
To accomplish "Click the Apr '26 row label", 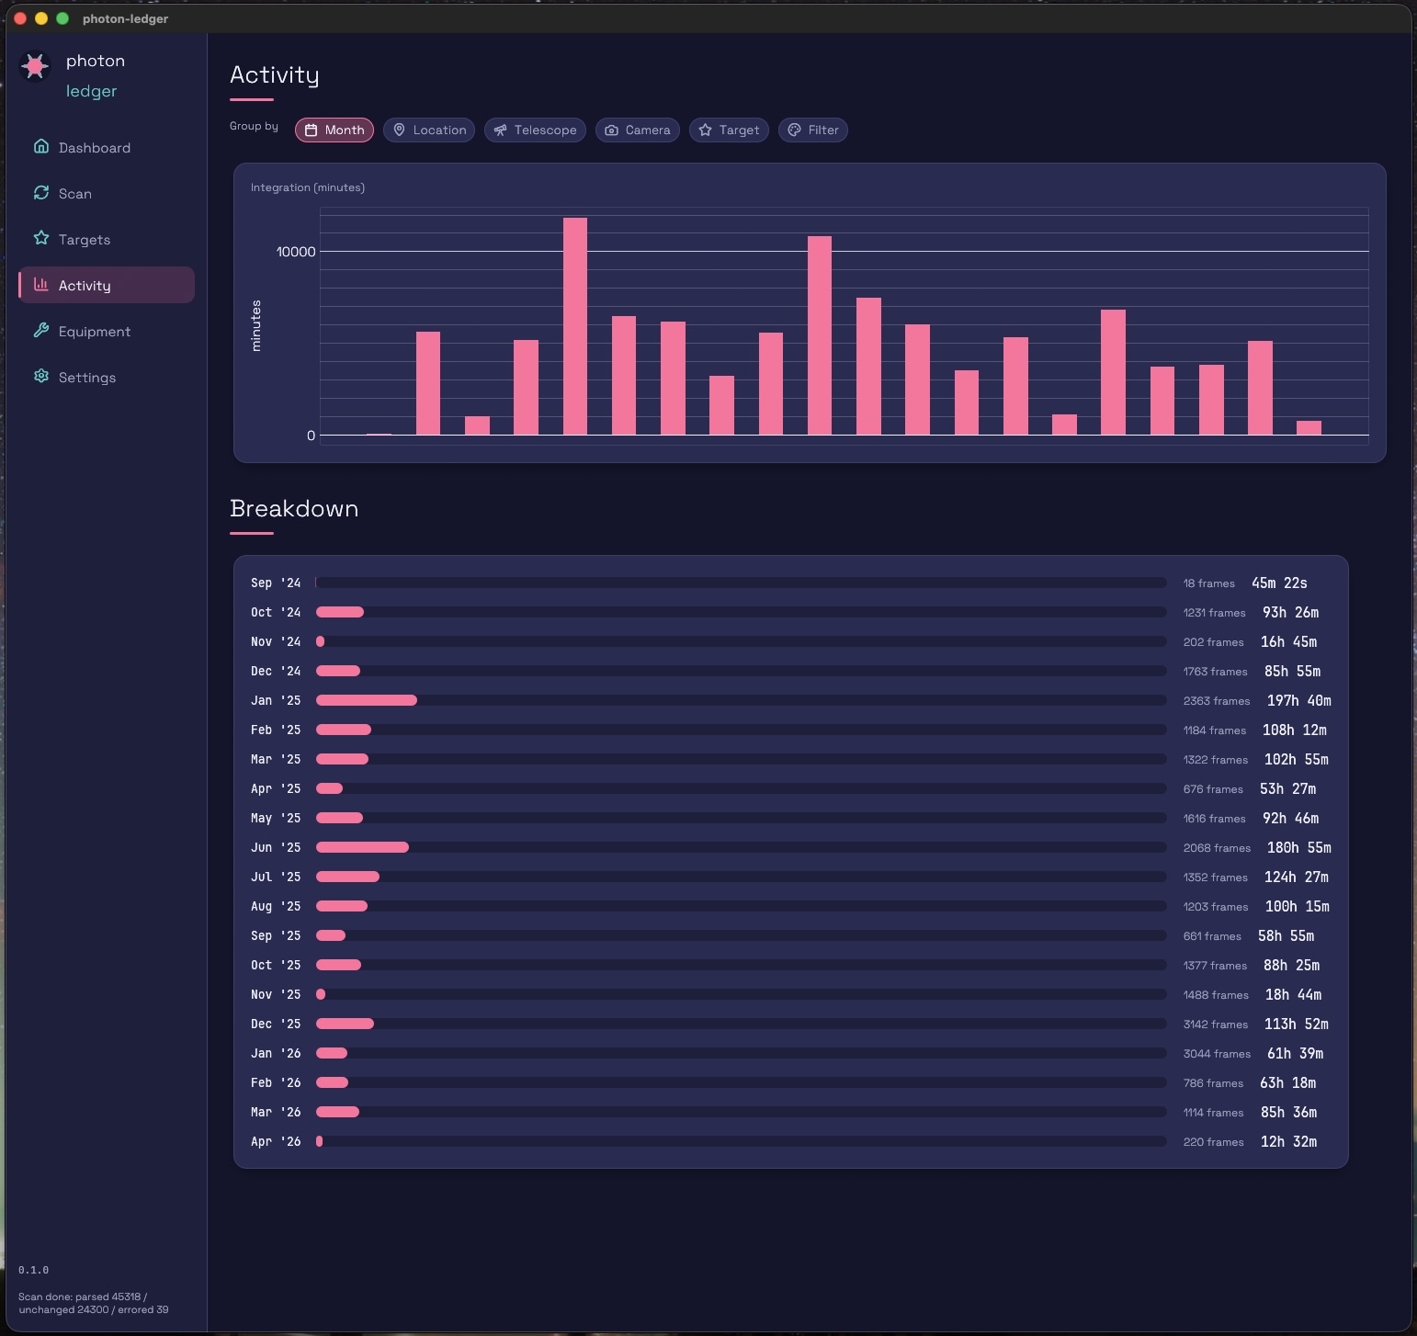I will 276,1141.
